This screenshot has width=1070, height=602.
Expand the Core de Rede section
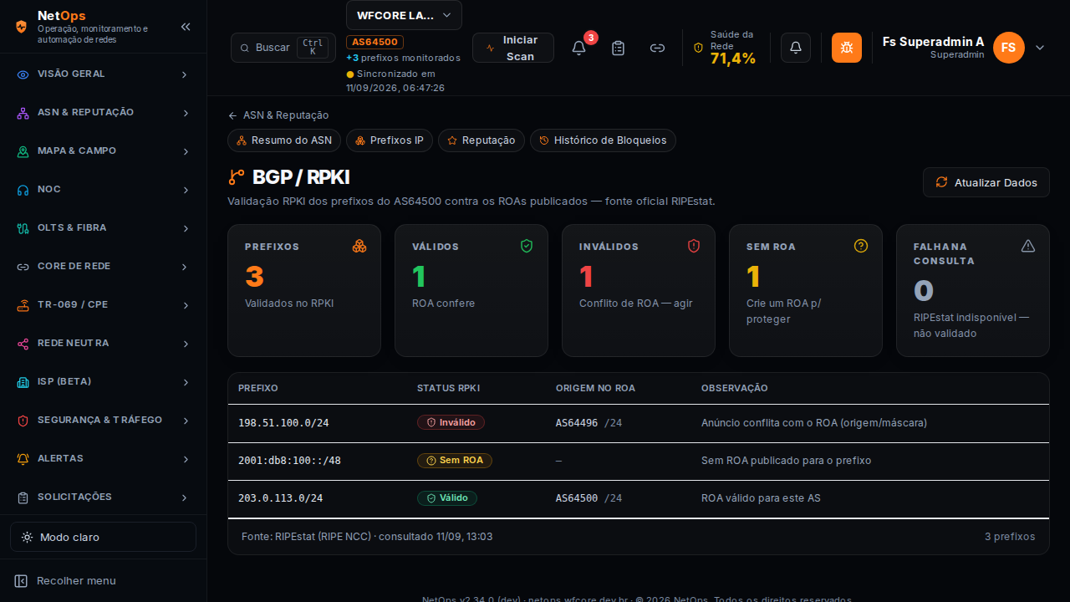coord(103,267)
